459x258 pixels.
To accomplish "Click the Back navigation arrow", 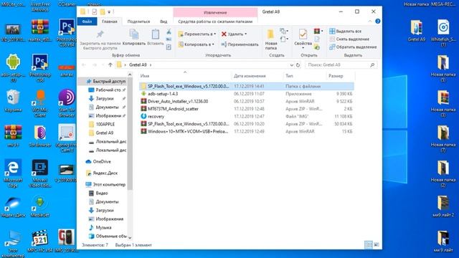I will click(x=85, y=64).
